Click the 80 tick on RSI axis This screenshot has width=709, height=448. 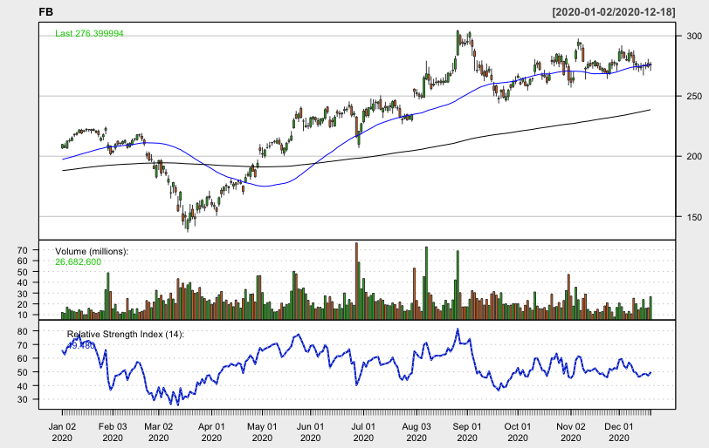(24, 331)
